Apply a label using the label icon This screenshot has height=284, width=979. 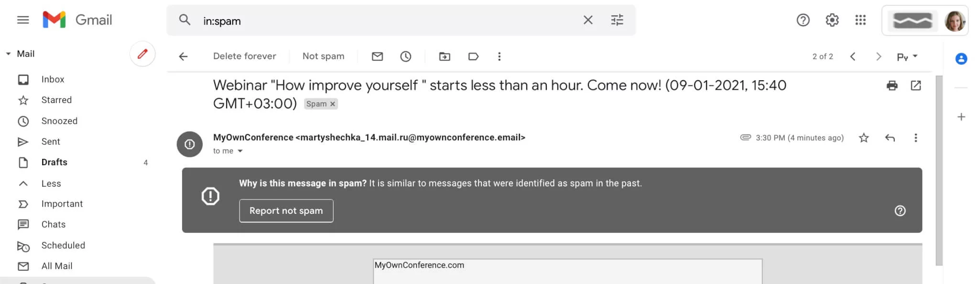[473, 56]
